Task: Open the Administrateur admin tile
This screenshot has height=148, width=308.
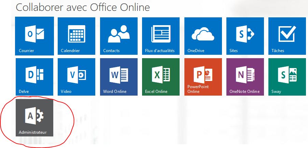Action: tap(34, 117)
